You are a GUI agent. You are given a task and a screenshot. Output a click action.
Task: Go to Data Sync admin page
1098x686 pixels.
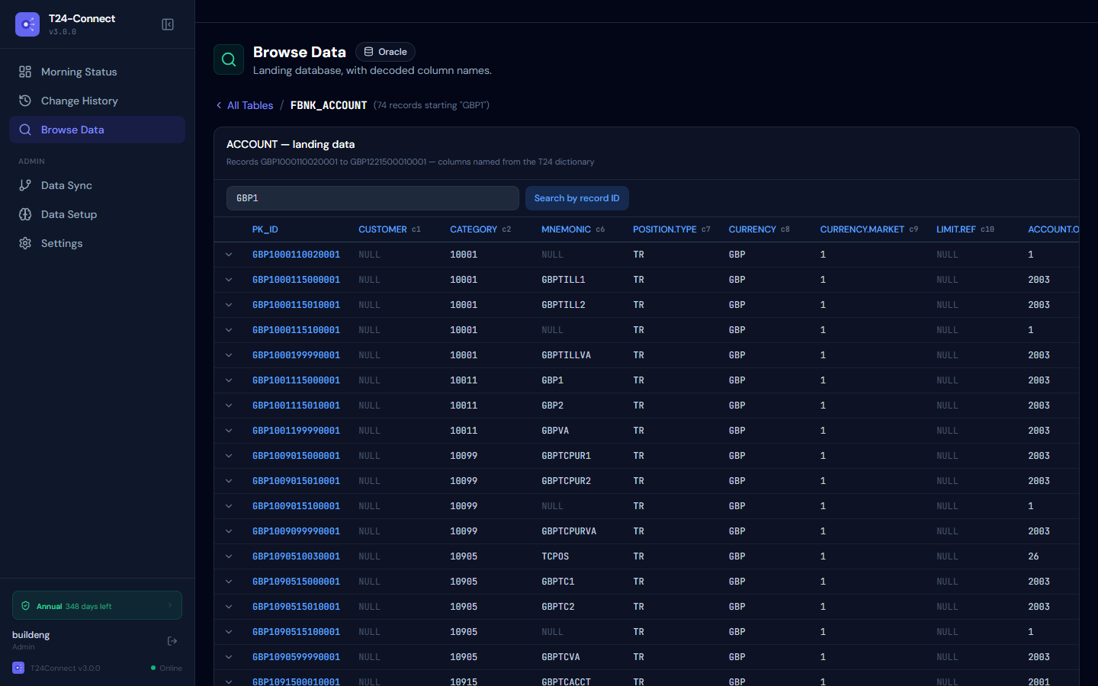(97, 185)
